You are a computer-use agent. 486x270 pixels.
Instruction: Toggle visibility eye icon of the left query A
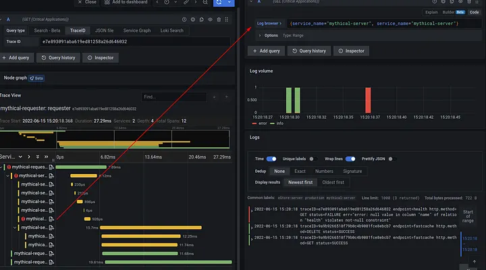(210, 20)
